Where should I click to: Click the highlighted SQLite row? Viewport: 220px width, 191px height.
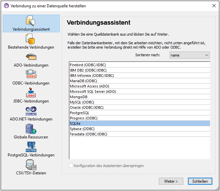click(140, 123)
